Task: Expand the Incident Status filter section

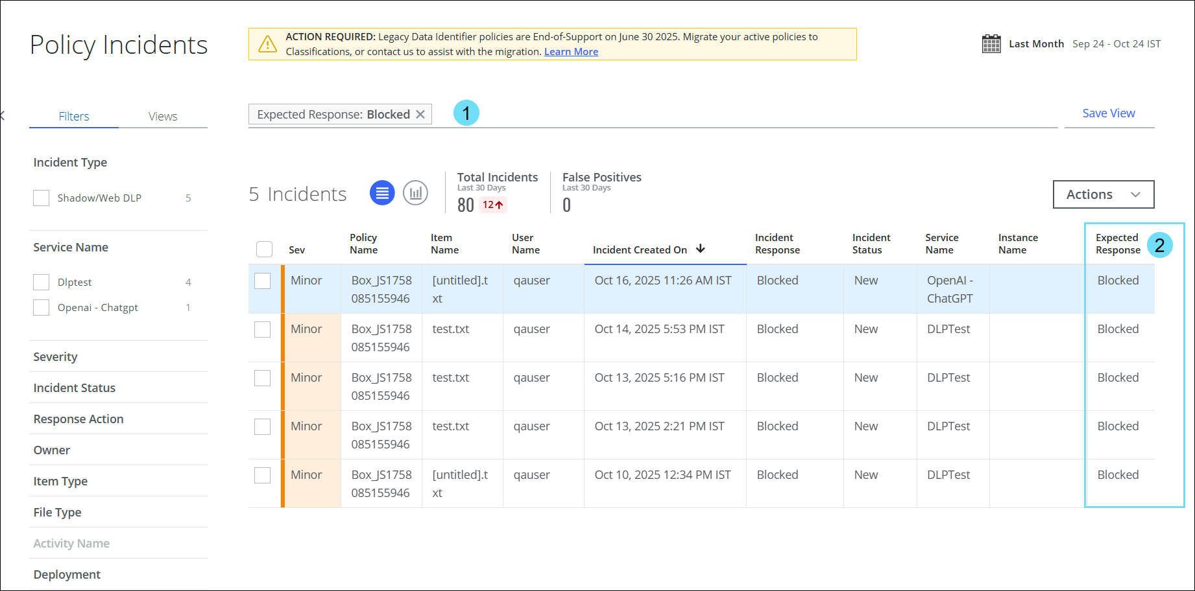Action: pyautogui.click(x=75, y=388)
